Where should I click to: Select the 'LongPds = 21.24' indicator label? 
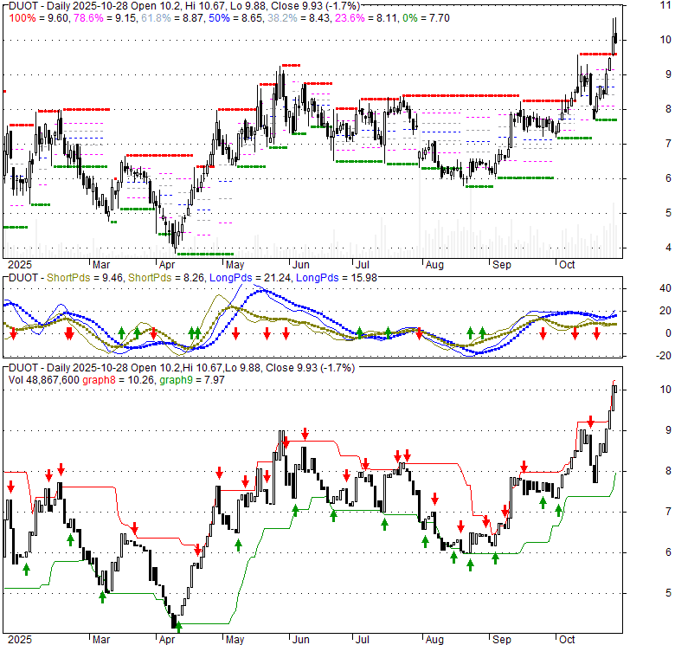click(x=250, y=278)
